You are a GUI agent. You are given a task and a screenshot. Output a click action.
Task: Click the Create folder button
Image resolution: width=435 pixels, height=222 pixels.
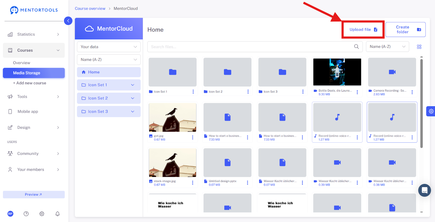point(405,30)
